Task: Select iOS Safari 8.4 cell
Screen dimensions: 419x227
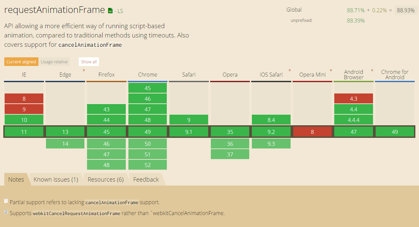Action: (271, 120)
